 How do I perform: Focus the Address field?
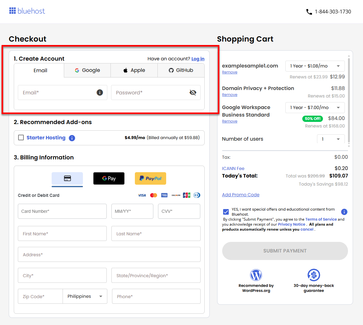(x=109, y=254)
